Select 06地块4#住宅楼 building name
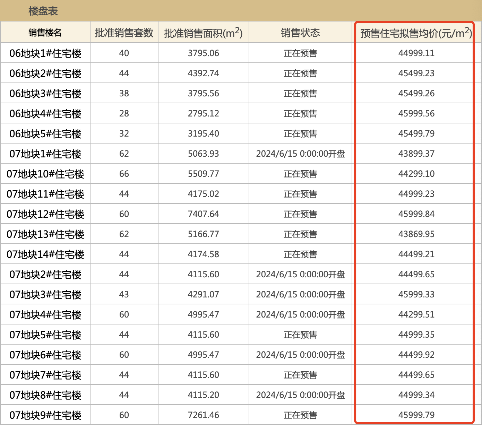 [x=45, y=113]
